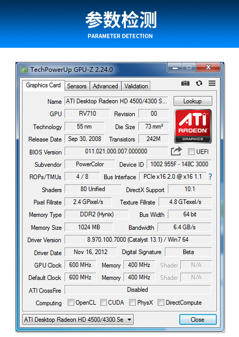Viewport: 239px width, 337px height.
Task: Click the Close button
Action: coord(198,319)
